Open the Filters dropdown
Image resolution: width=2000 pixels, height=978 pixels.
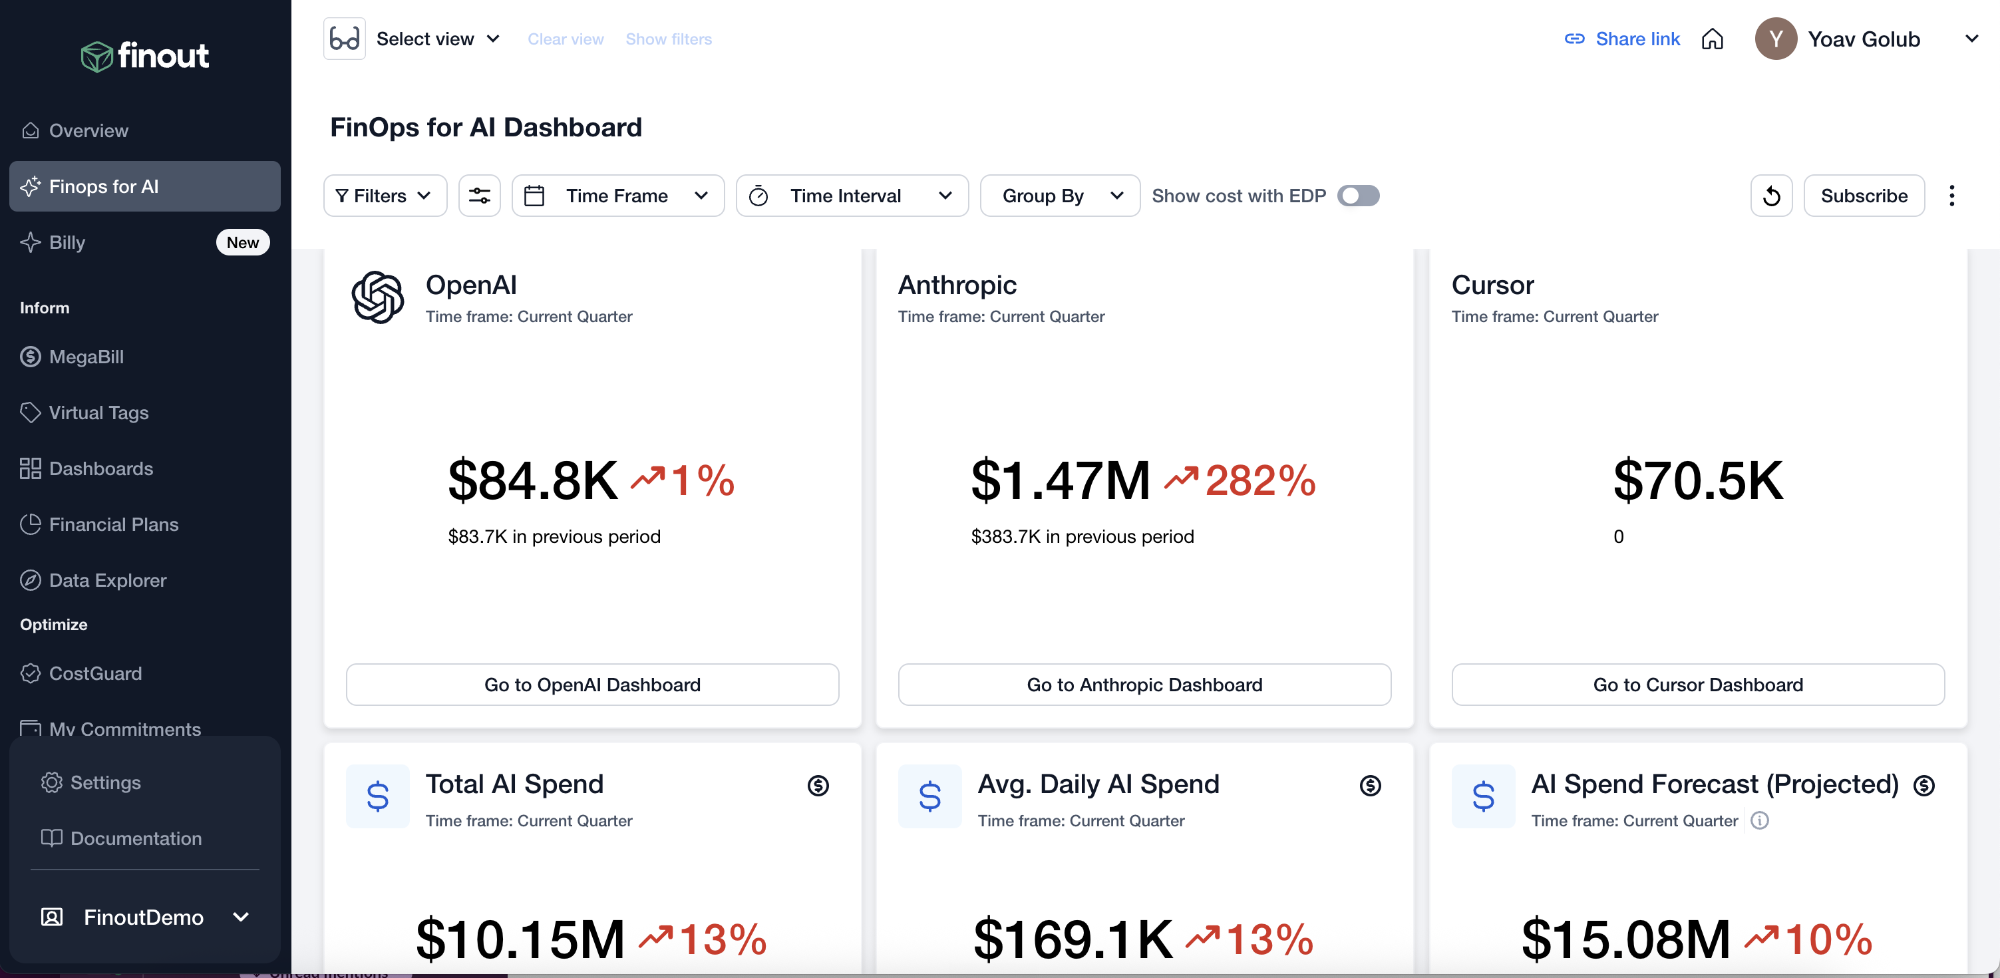click(385, 196)
